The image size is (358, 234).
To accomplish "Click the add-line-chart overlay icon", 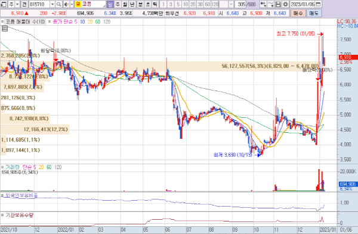I will 271,4.
